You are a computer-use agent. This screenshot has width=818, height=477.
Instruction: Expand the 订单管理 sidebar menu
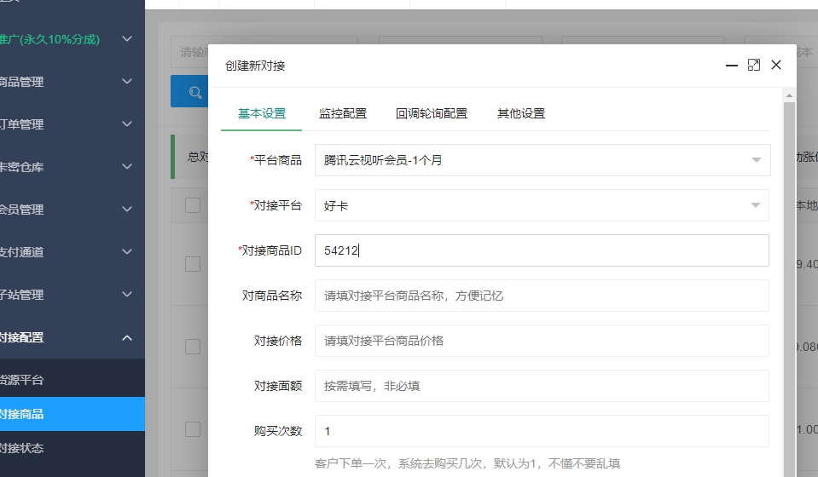(73, 124)
